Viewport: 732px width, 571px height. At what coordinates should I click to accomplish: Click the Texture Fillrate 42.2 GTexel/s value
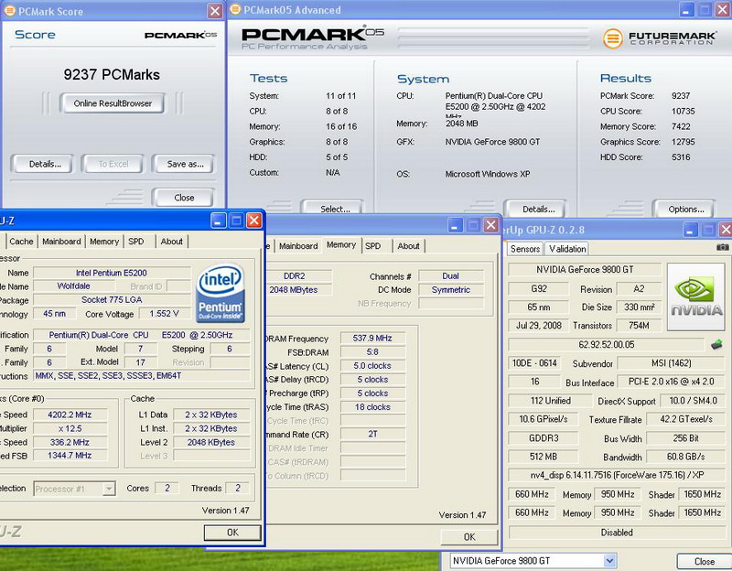point(685,419)
